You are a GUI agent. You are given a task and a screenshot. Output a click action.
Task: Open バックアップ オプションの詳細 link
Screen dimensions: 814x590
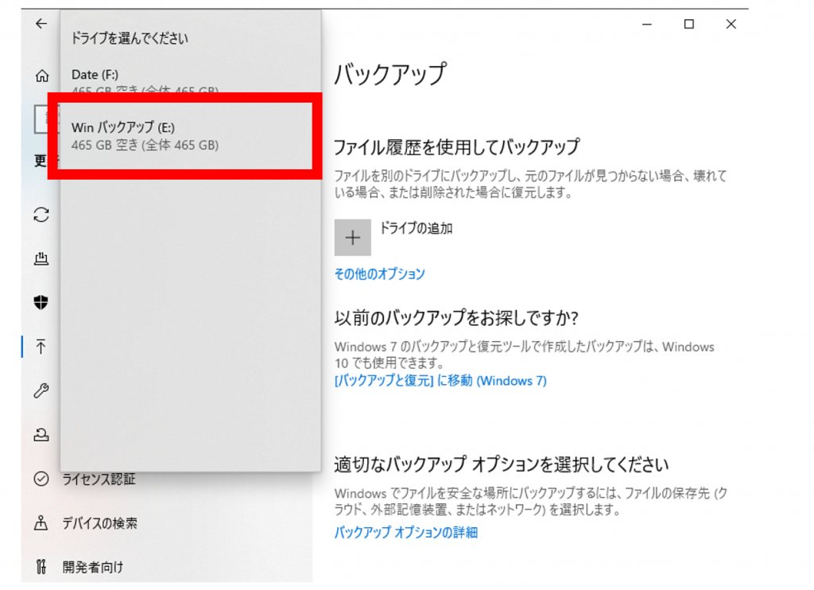point(405,533)
